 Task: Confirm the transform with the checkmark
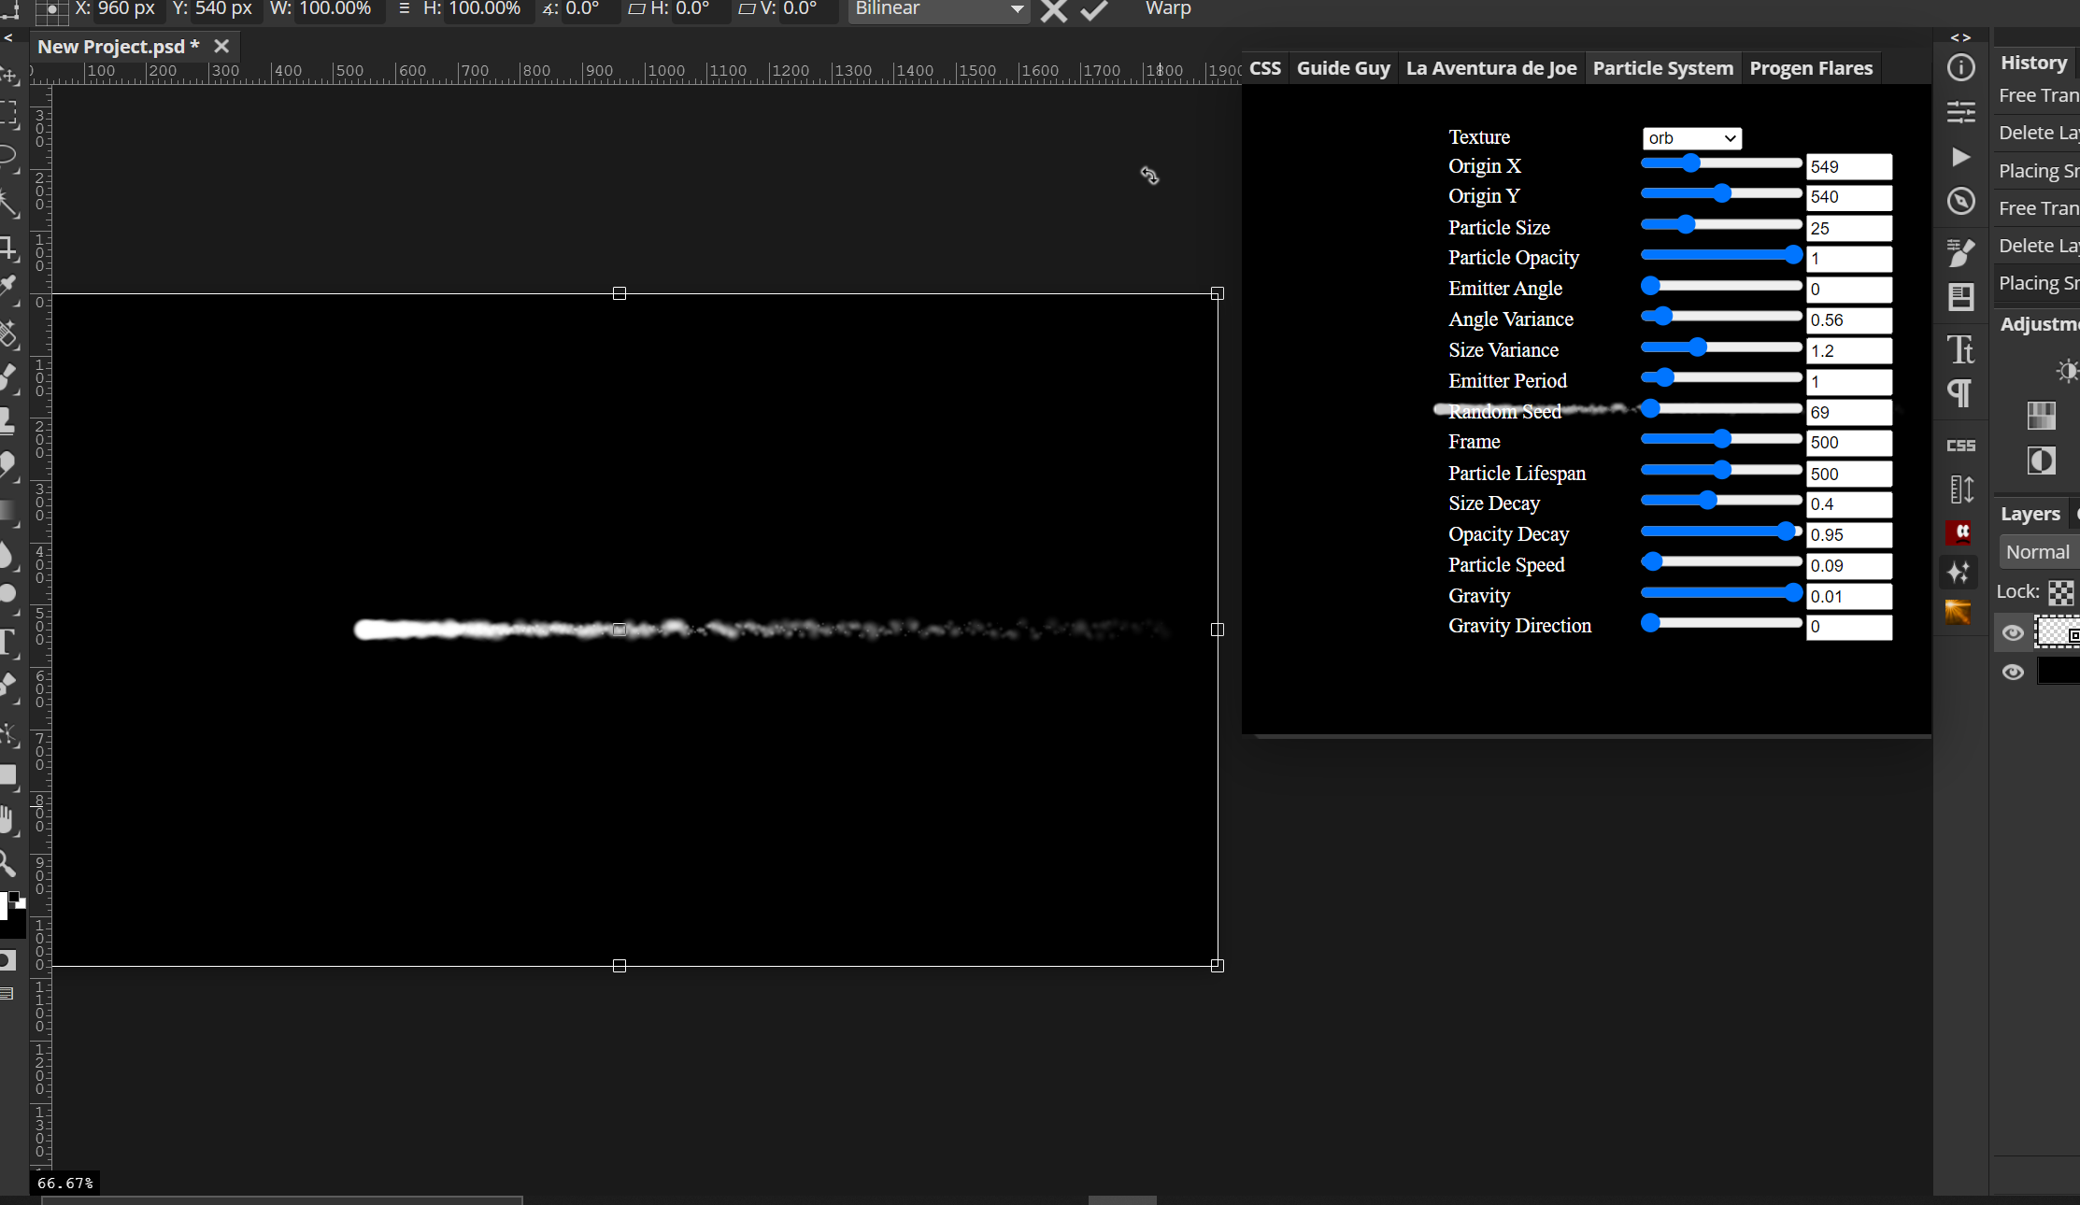[1092, 11]
